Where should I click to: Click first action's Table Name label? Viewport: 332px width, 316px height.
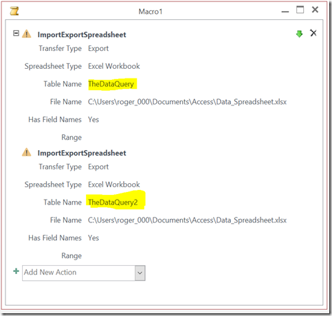pos(63,84)
